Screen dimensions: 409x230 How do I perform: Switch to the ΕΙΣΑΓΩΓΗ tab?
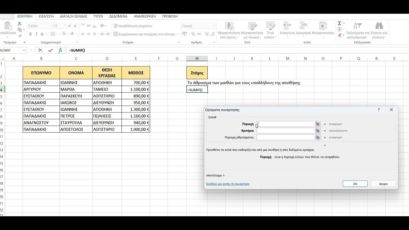(x=46, y=16)
